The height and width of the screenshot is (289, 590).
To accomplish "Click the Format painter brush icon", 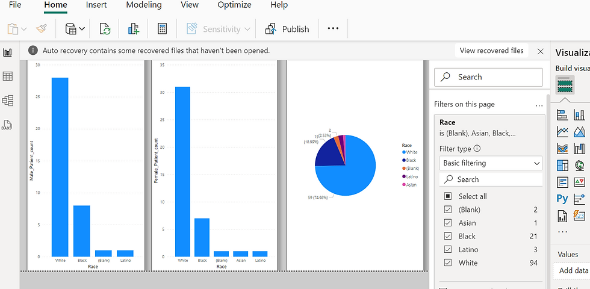I will [x=41, y=29].
